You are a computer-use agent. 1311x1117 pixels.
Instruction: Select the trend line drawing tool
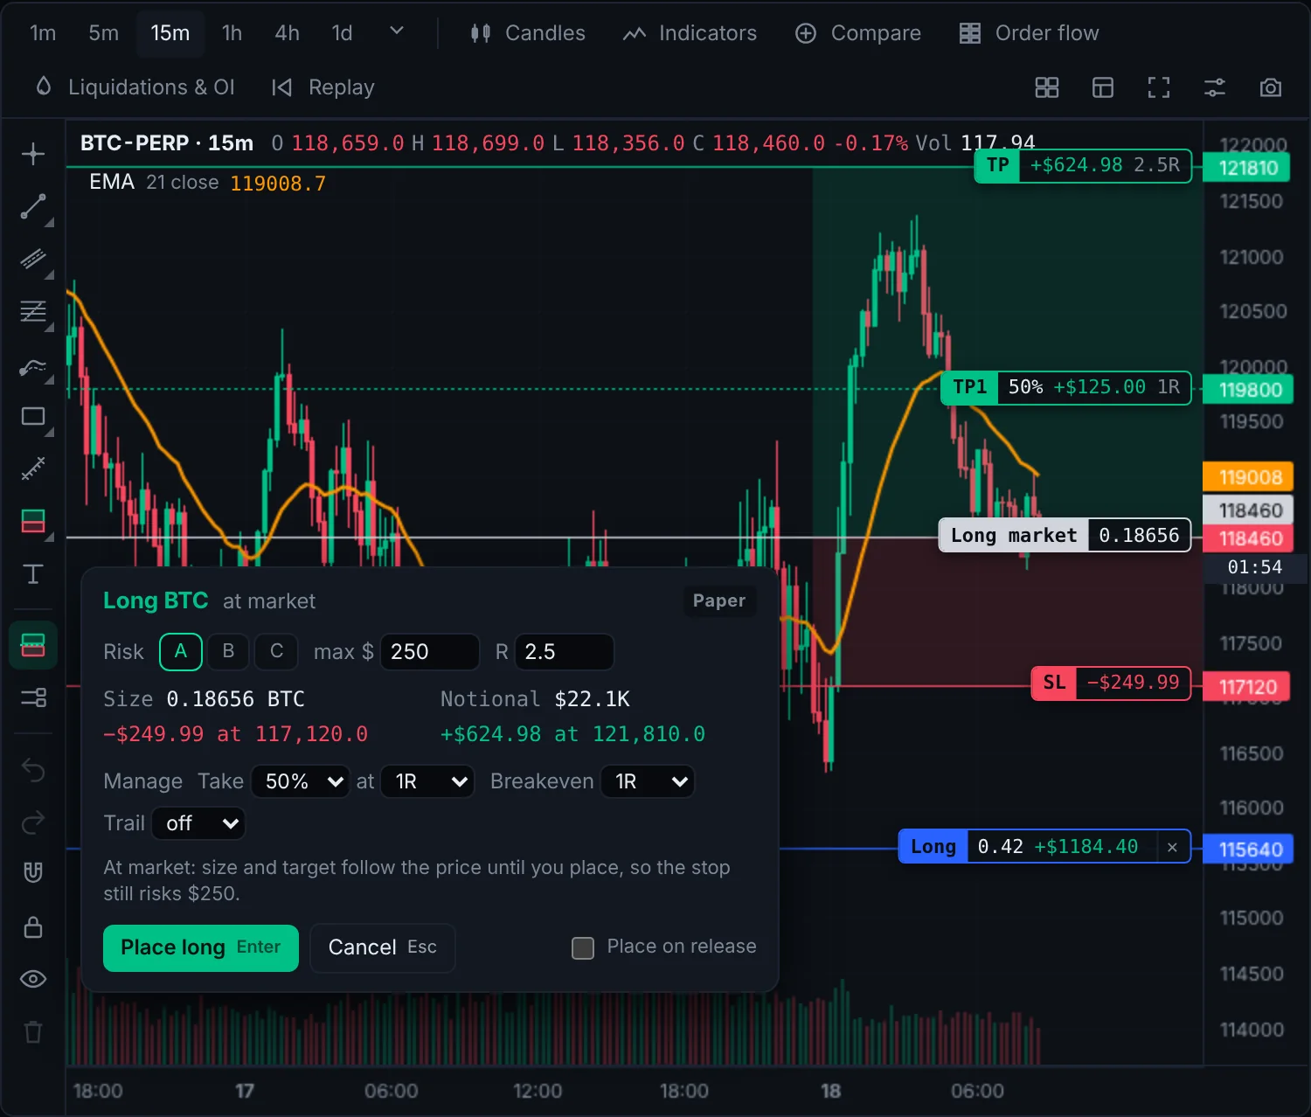pos(33,207)
